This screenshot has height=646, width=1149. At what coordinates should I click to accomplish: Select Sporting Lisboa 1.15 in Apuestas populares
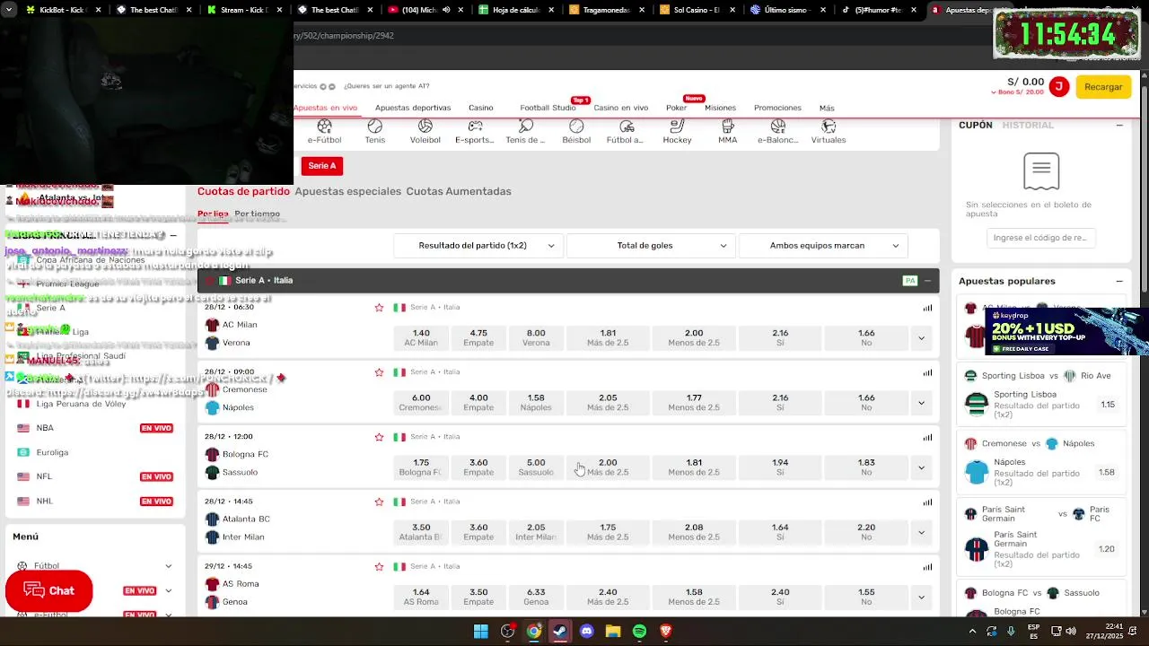click(1108, 405)
